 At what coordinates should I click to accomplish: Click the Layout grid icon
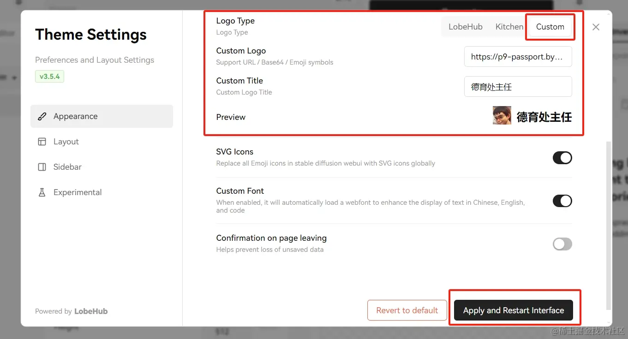(42, 142)
